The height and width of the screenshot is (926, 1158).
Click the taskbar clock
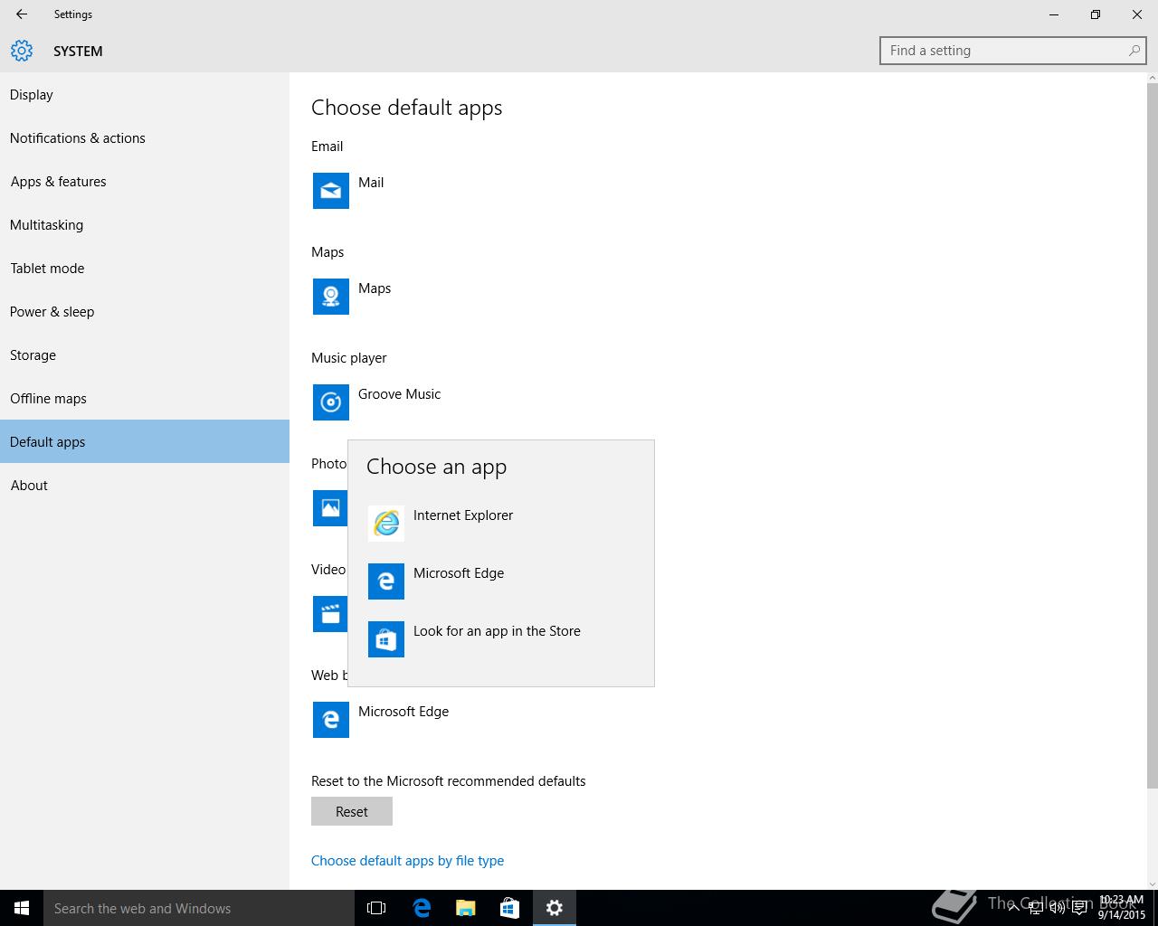point(1122,908)
